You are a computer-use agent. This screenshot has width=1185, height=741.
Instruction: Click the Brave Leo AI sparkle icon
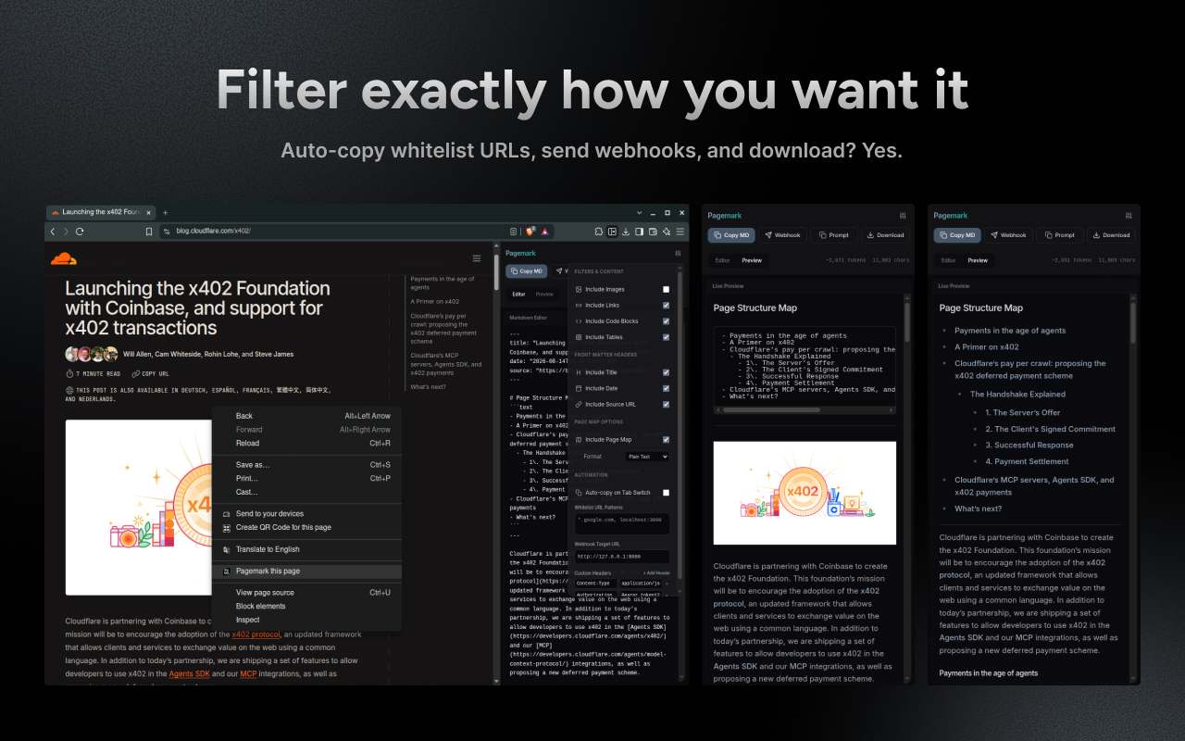[667, 232]
